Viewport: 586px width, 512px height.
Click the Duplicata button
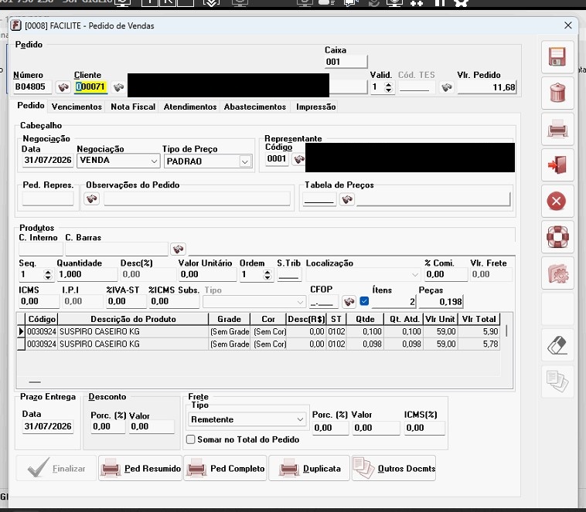pos(309,468)
